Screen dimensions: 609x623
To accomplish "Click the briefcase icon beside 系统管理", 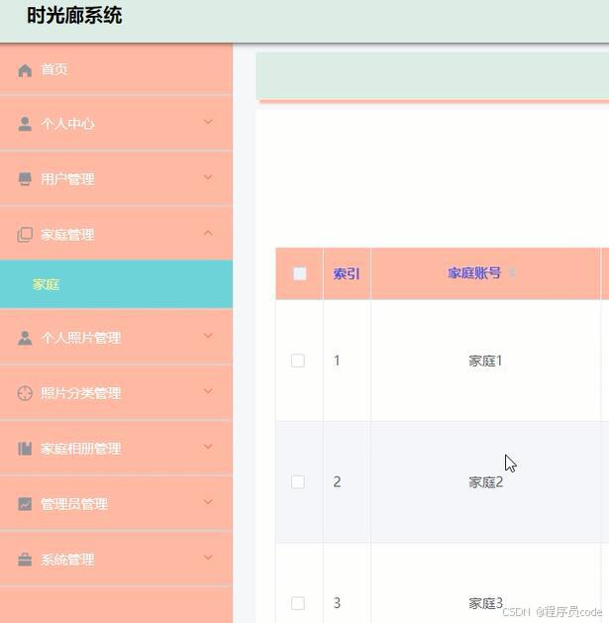I will [25, 560].
